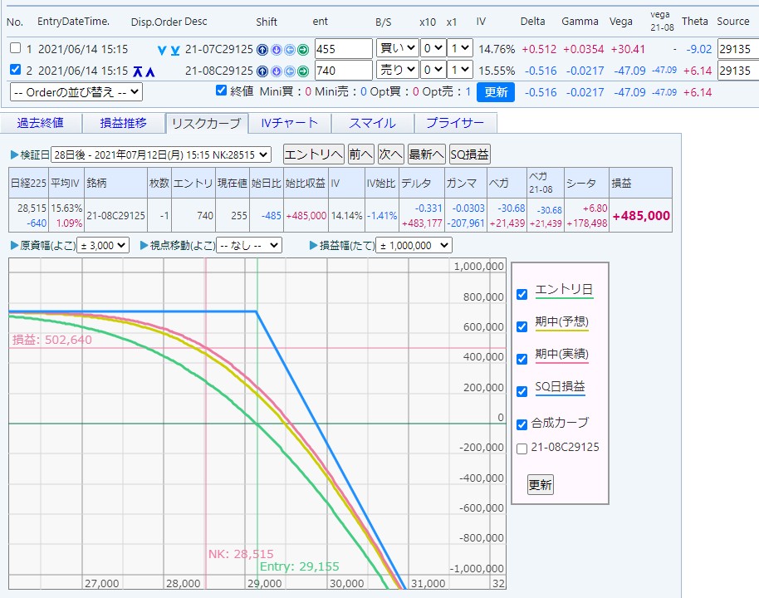Open the 損益幅(たて) ± 1,000,000 dropdown

point(414,246)
